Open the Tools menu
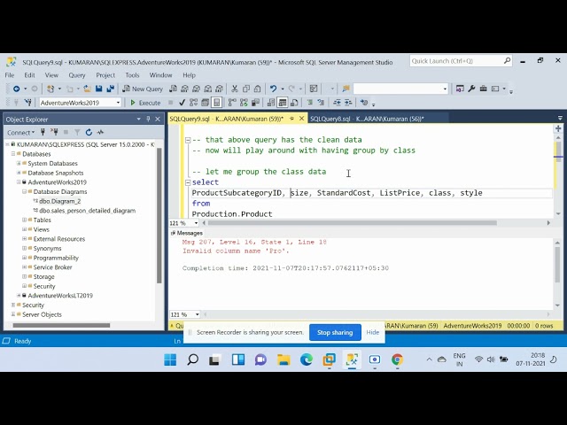The width and height of the screenshot is (567, 425). pyautogui.click(x=132, y=75)
